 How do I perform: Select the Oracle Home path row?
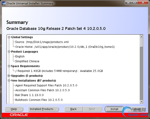[x=65, y=47]
